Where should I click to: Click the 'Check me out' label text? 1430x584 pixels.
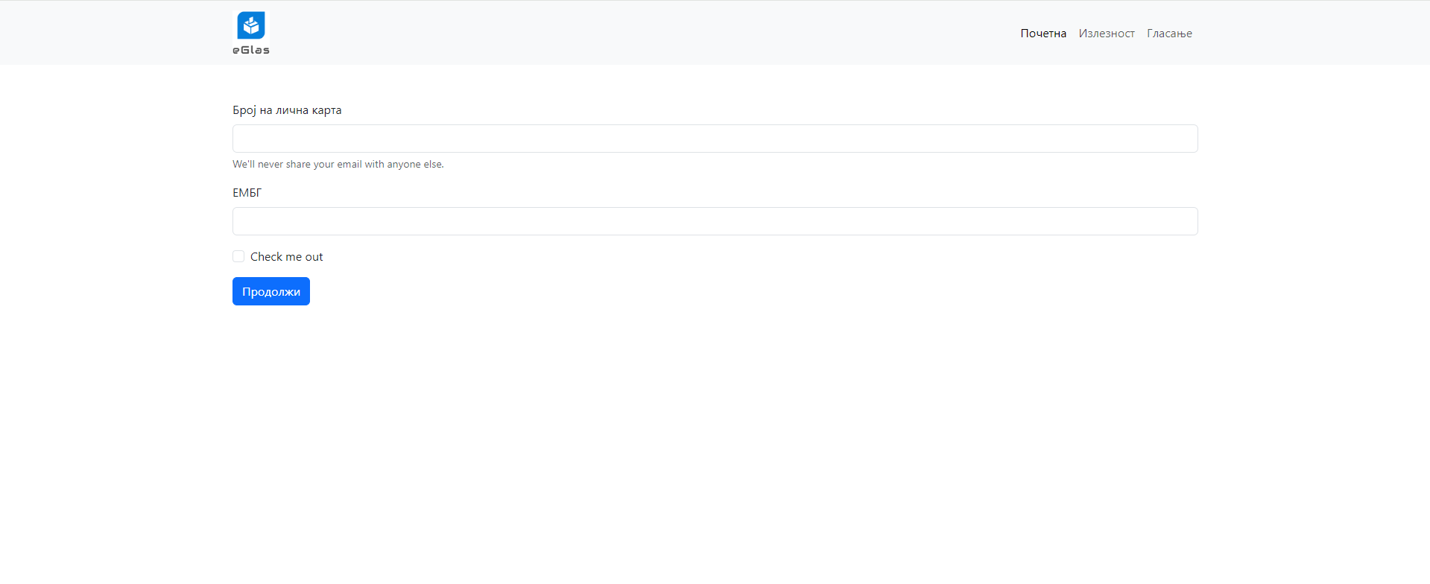tap(286, 257)
